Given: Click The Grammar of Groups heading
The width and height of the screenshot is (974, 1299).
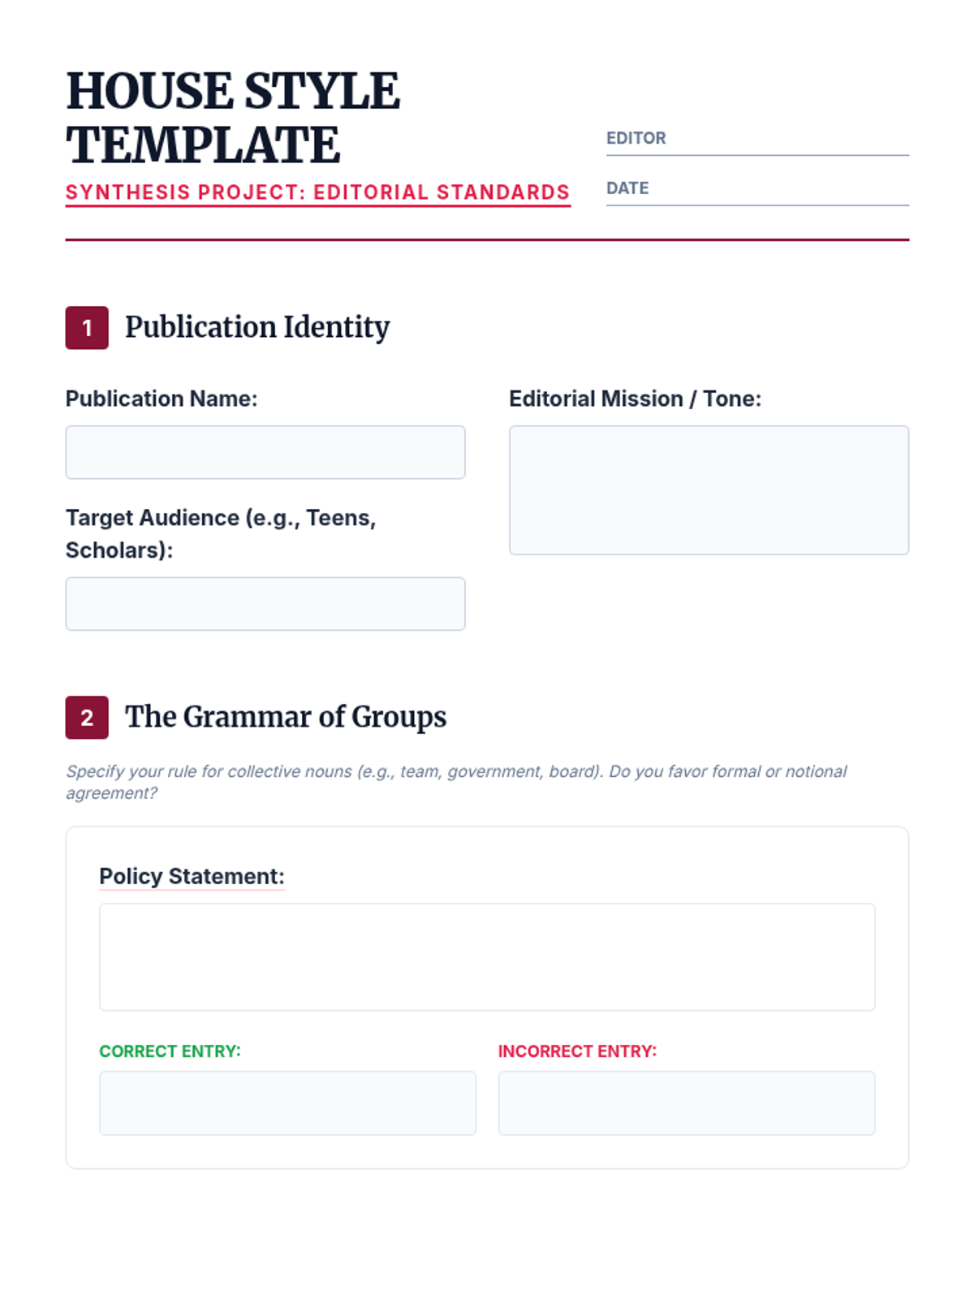Looking at the screenshot, I should 286,717.
